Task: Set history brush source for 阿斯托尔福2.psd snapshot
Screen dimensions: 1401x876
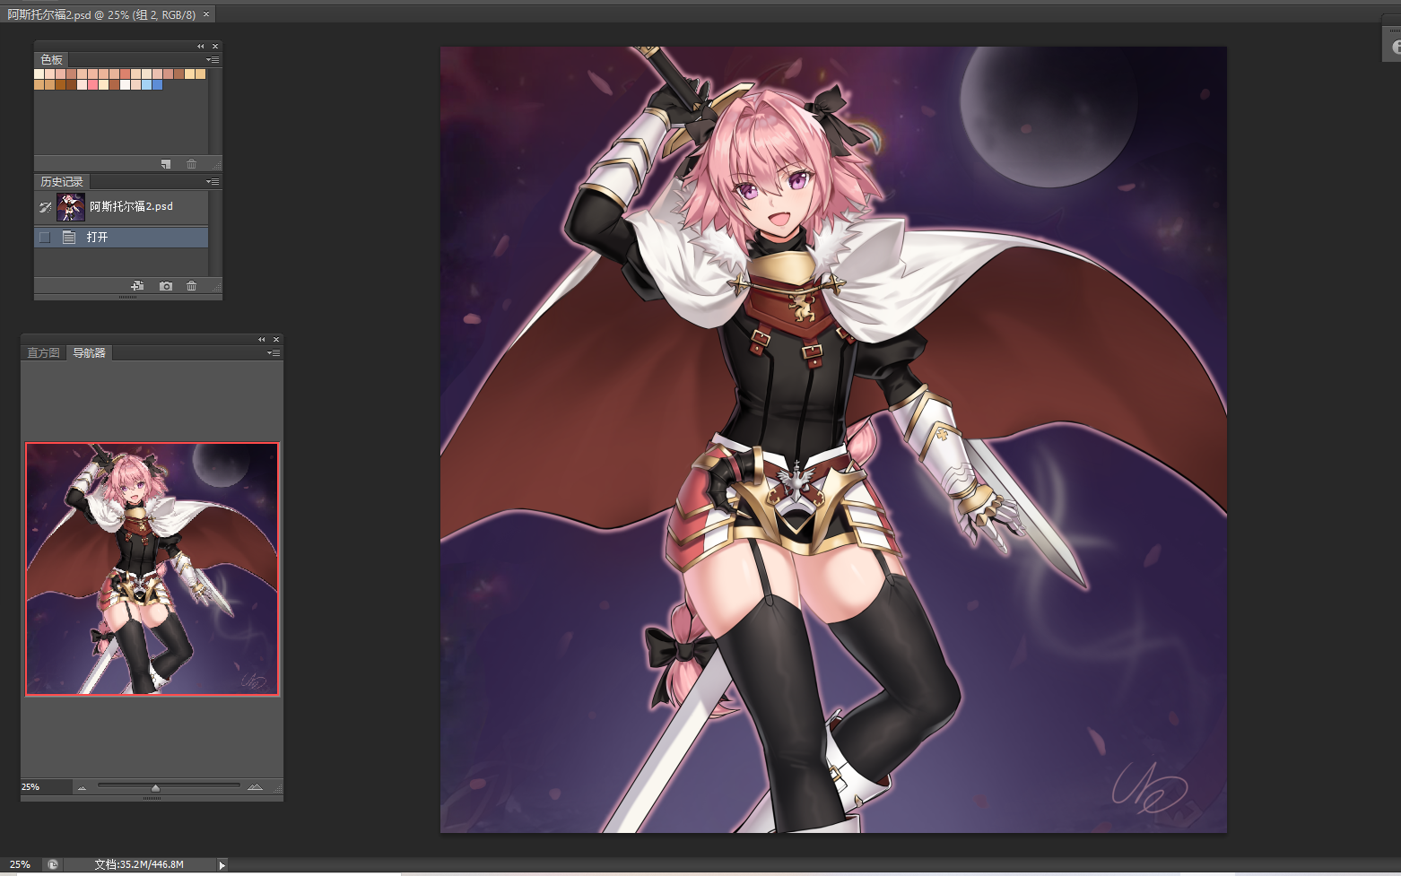Action: tap(45, 207)
